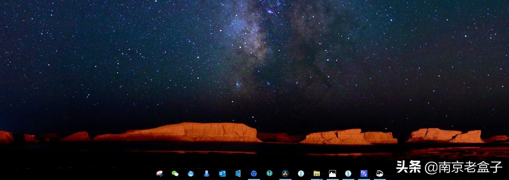Open the teal round arrow icon
The height and width of the screenshot is (180, 509).
click(x=270, y=174)
